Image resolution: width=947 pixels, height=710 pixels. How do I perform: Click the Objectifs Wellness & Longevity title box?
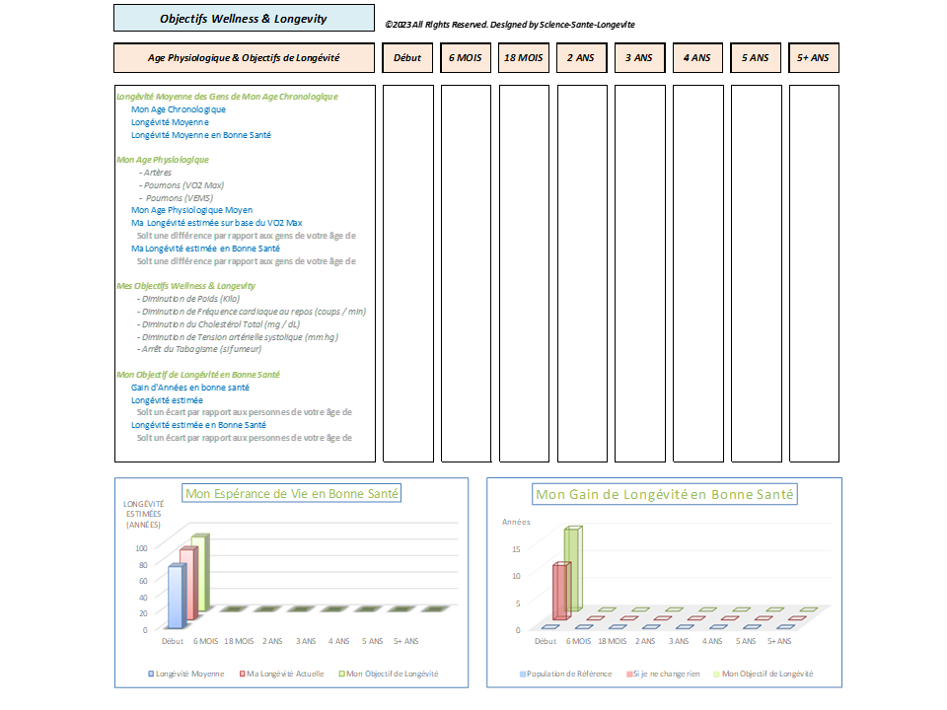[244, 18]
